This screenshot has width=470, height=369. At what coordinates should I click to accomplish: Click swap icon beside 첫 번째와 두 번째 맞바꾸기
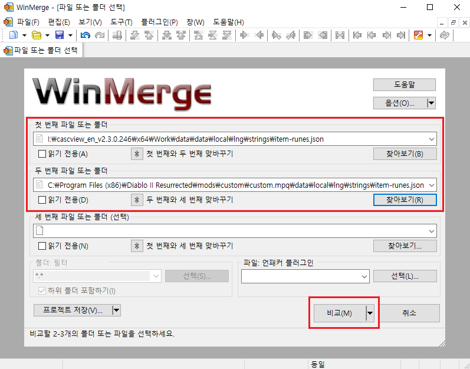137,154
